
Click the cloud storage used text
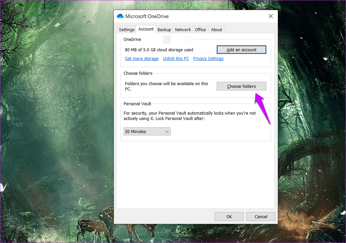[159, 50]
